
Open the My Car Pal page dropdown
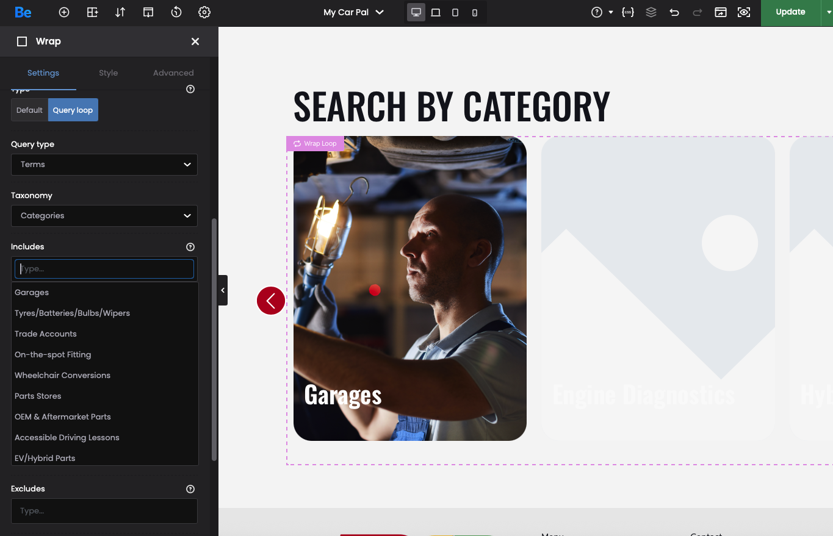(354, 12)
